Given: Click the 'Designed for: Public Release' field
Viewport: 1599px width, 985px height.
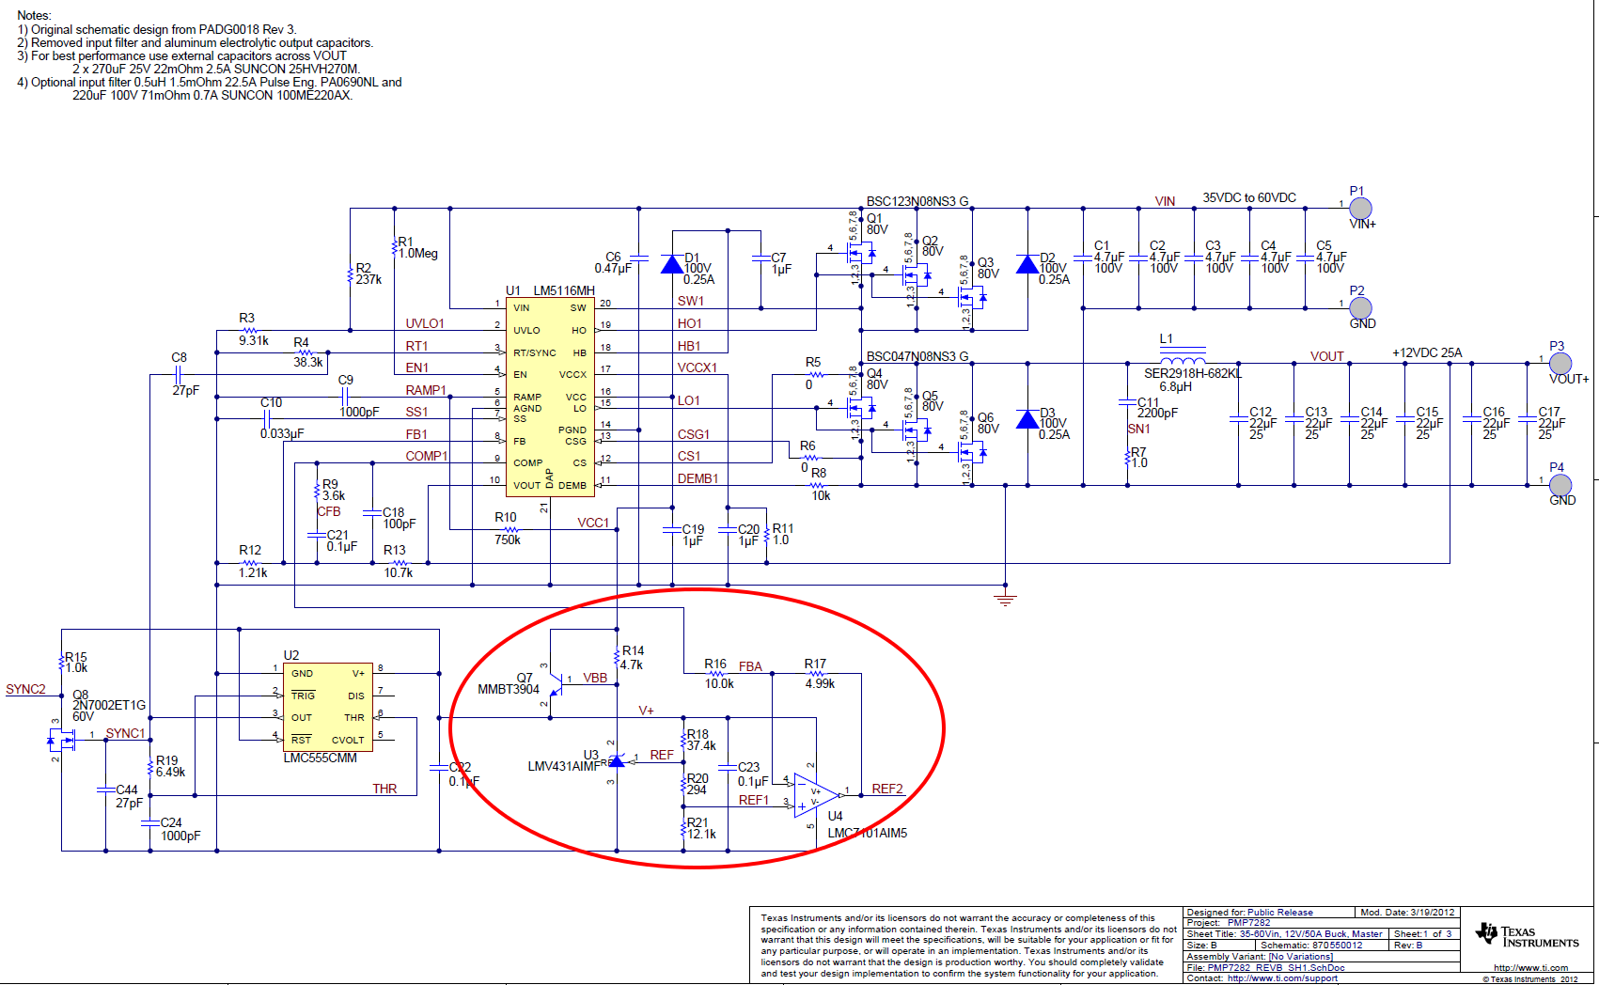Looking at the screenshot, I should click(1249, 912).
